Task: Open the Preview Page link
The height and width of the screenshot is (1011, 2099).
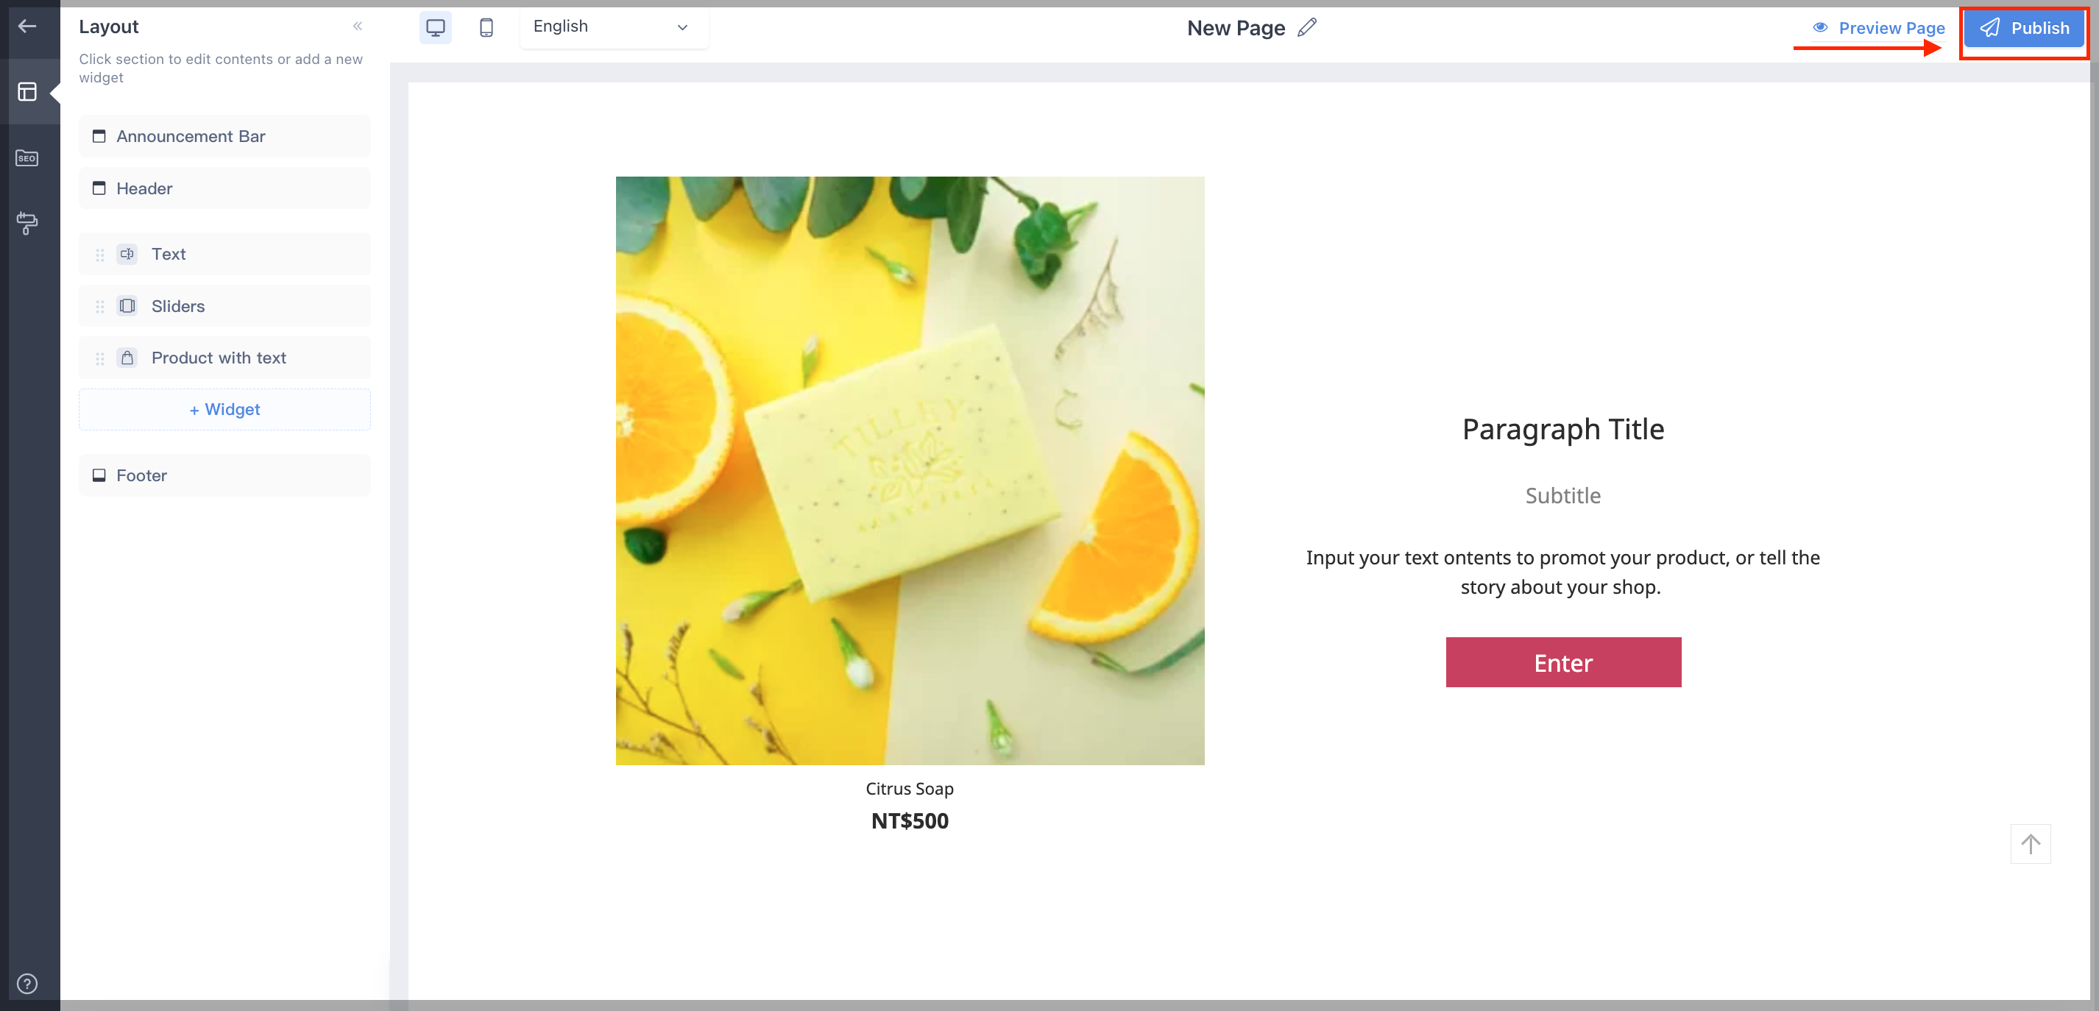Action: coord(1878,28)
